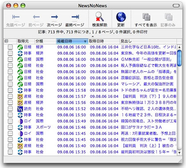Image resolution: width=186 pixels, height=168 pixels.
Task: Click the Sankei icon in the 15:56 row
Action: (x=20, y=103)
